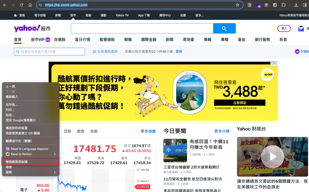Select 投放... in the context menu
Image resolution: width=309 pixels, height=192 pixels.
click(x=30, y=115)
